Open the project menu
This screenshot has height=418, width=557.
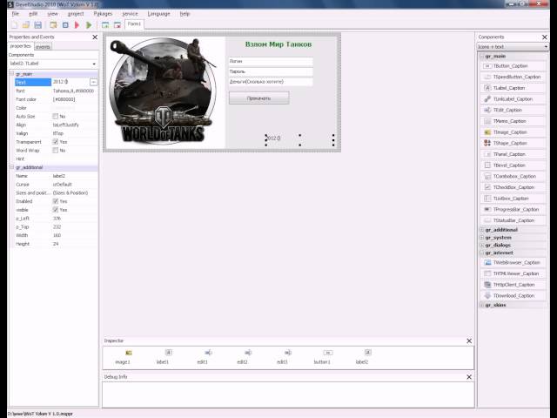(x=76, y=14)
